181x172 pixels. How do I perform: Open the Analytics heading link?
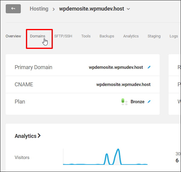coord(26,136)
